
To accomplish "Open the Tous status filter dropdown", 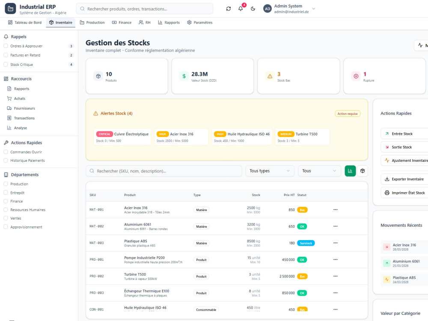I will [319, 171].
